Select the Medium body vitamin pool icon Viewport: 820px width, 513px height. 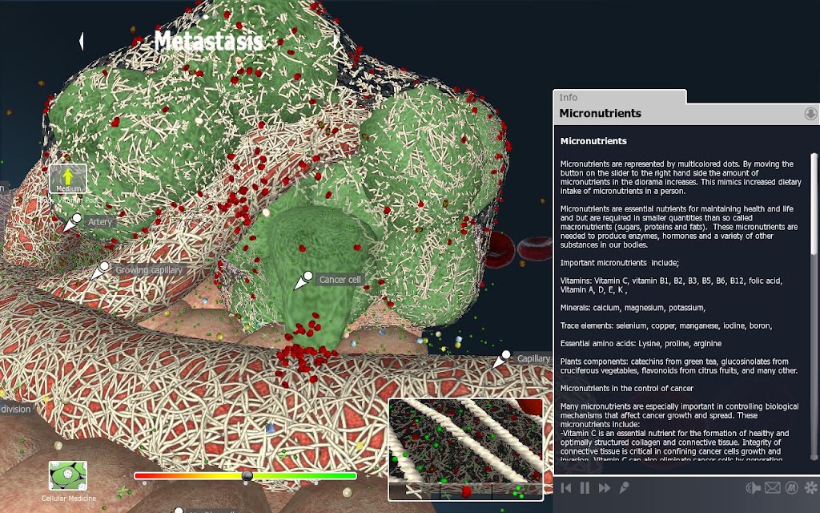(68, 179)
